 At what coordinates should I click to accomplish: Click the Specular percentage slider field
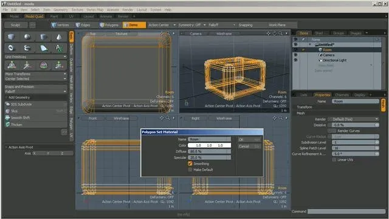click(209, 158)
